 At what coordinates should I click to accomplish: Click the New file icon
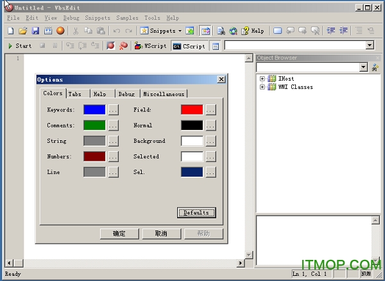tap(10, 31)
